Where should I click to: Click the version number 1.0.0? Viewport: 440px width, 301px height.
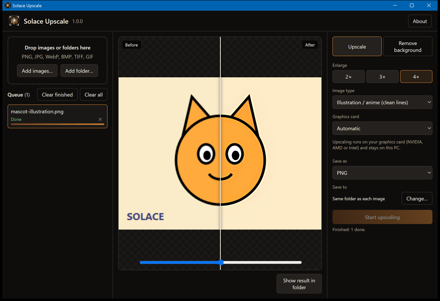78,21
